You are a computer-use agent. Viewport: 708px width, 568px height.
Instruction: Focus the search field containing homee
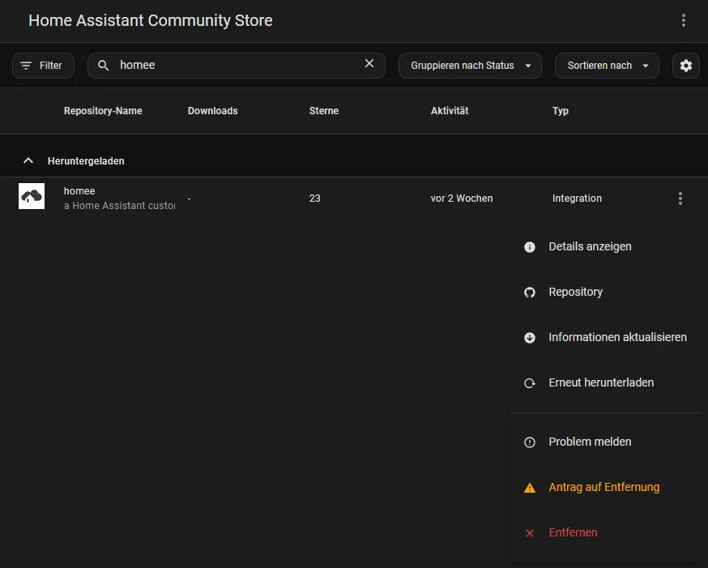237,66
